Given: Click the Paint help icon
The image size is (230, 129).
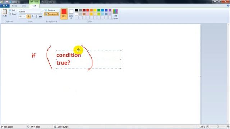Looking at the screenshot, I should [228, 6].
